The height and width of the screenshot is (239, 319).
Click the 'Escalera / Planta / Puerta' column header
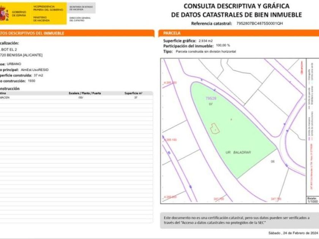pyautogui.click(x=85, y=93)
